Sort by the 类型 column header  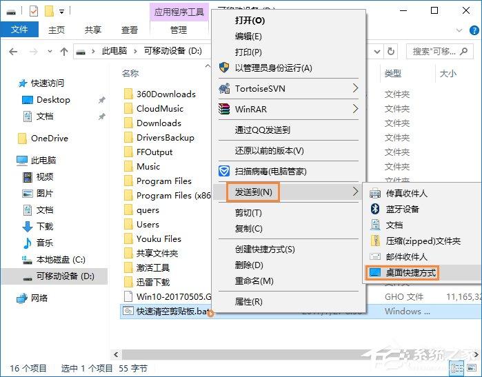(x=393, y=74)
